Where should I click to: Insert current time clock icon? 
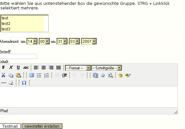pos(103,75)
